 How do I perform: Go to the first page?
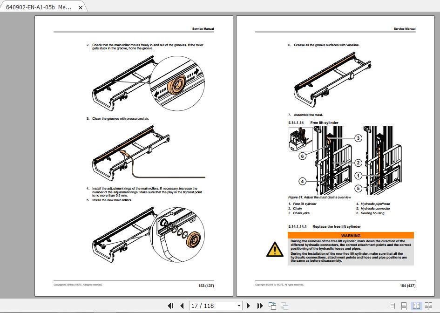(x=171, y=306)
